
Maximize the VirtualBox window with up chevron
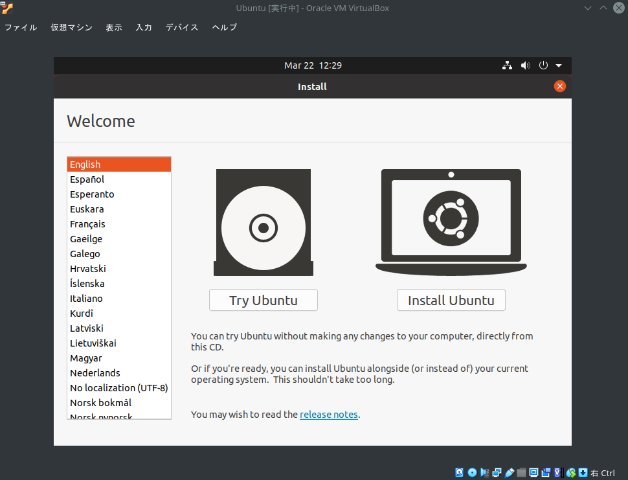coord(603,8)
